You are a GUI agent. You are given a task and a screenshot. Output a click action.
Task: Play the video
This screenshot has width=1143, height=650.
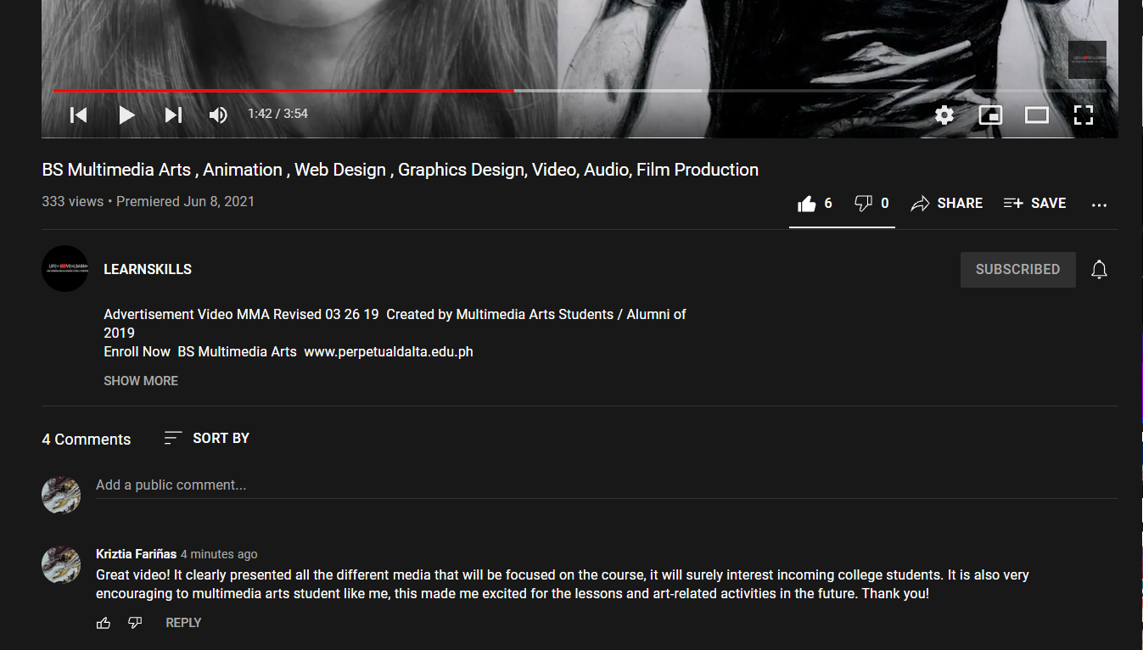(x=126, y=115)
